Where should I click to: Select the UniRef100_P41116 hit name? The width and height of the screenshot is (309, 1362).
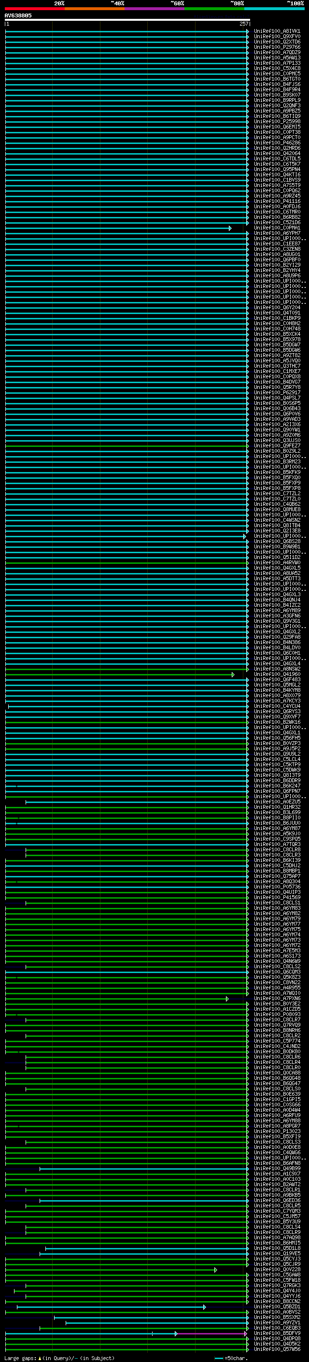click(277, 201)
